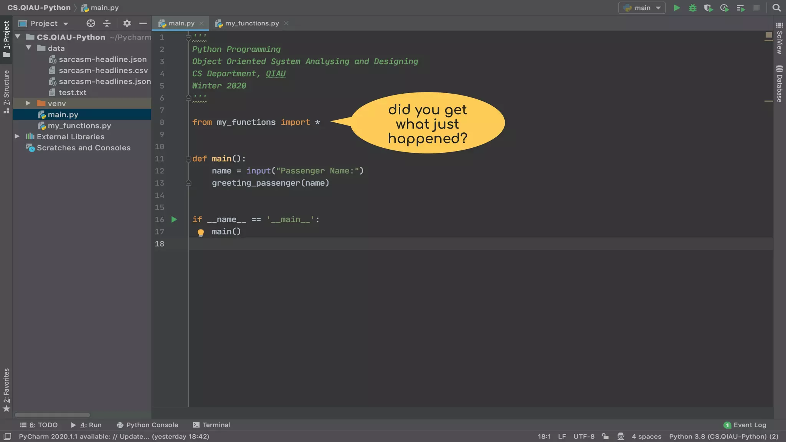This screenshot has height=442, width=786.
Task: Click the yellow lightbulb intention icon
Action: coord(200,233)
